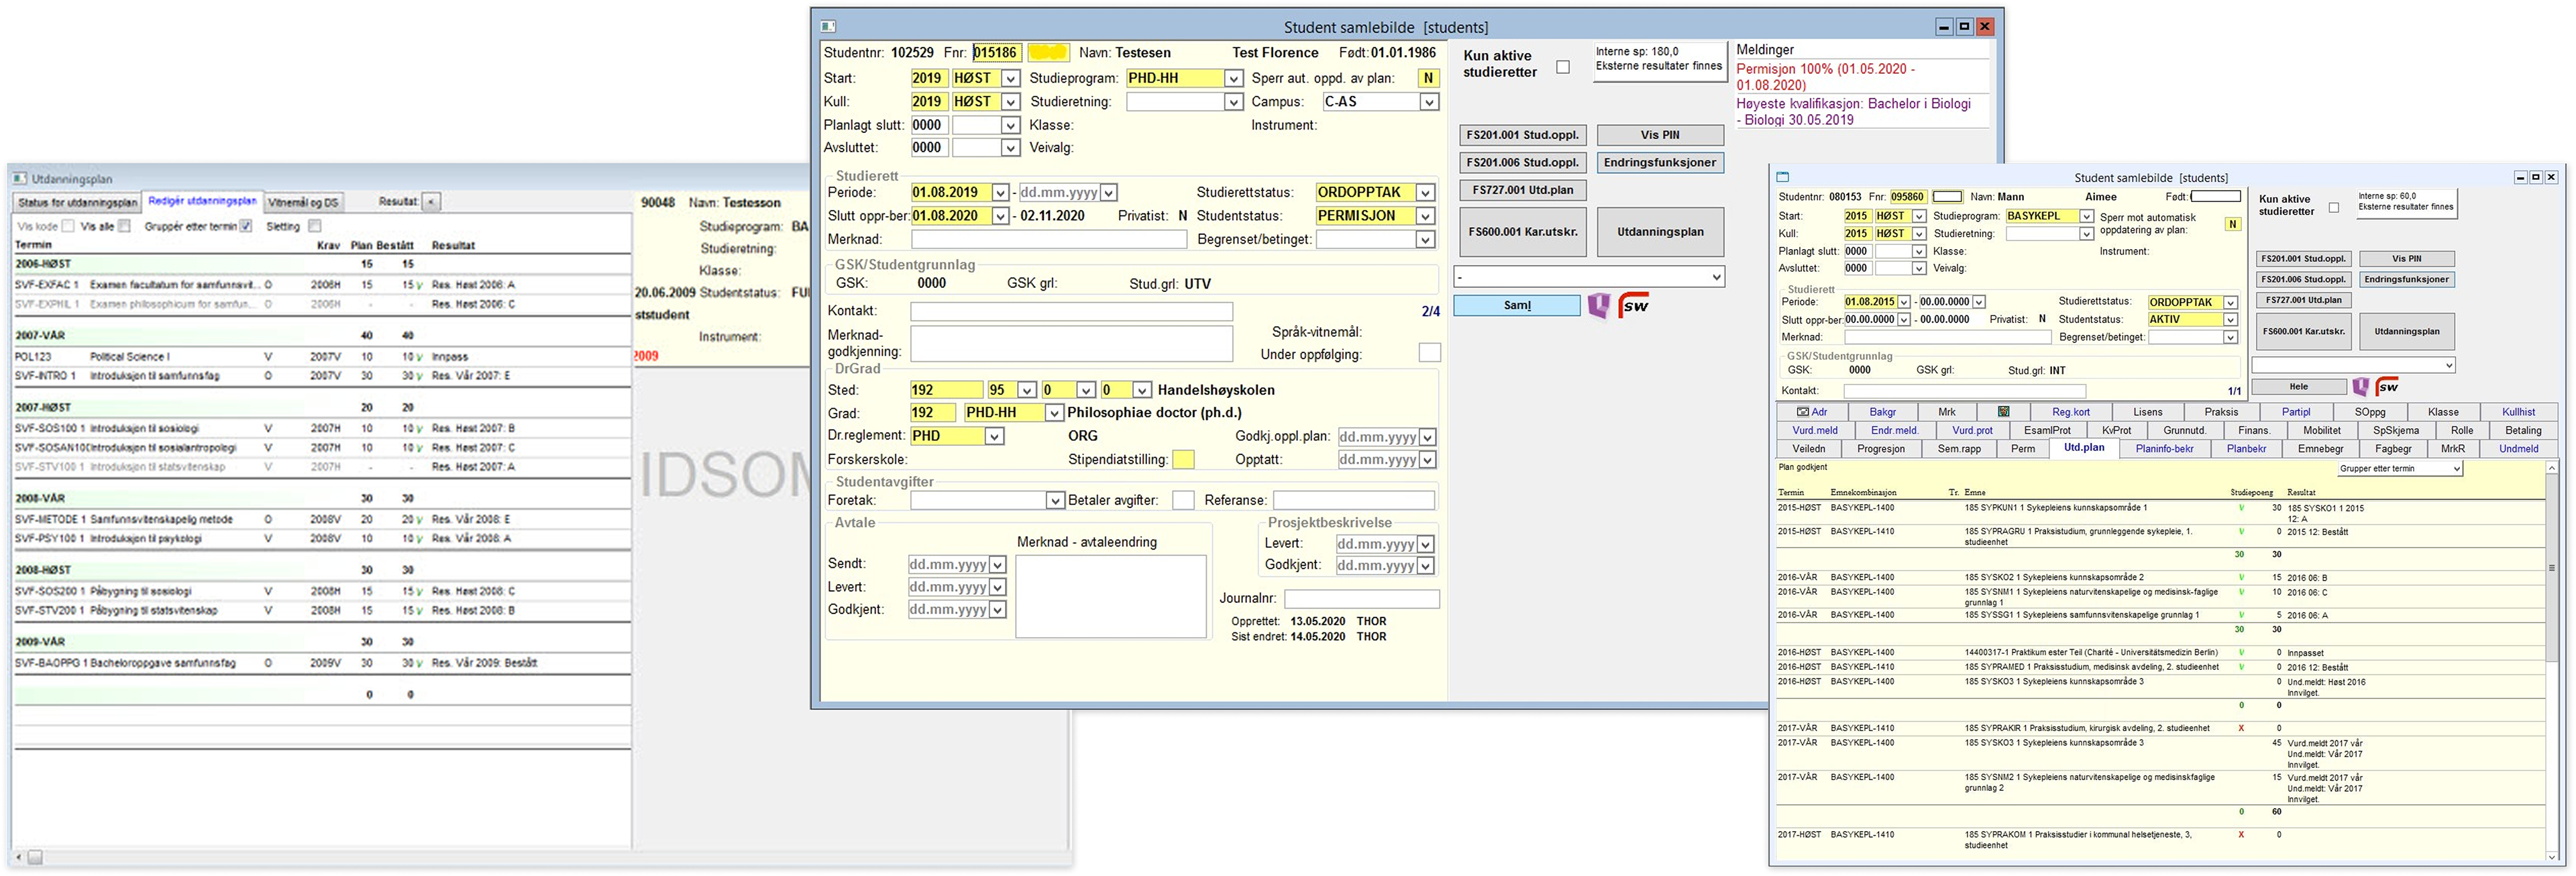Enable the Vis kode checkbox
The height and width of the screenshot is (876, 2576).
68,226
